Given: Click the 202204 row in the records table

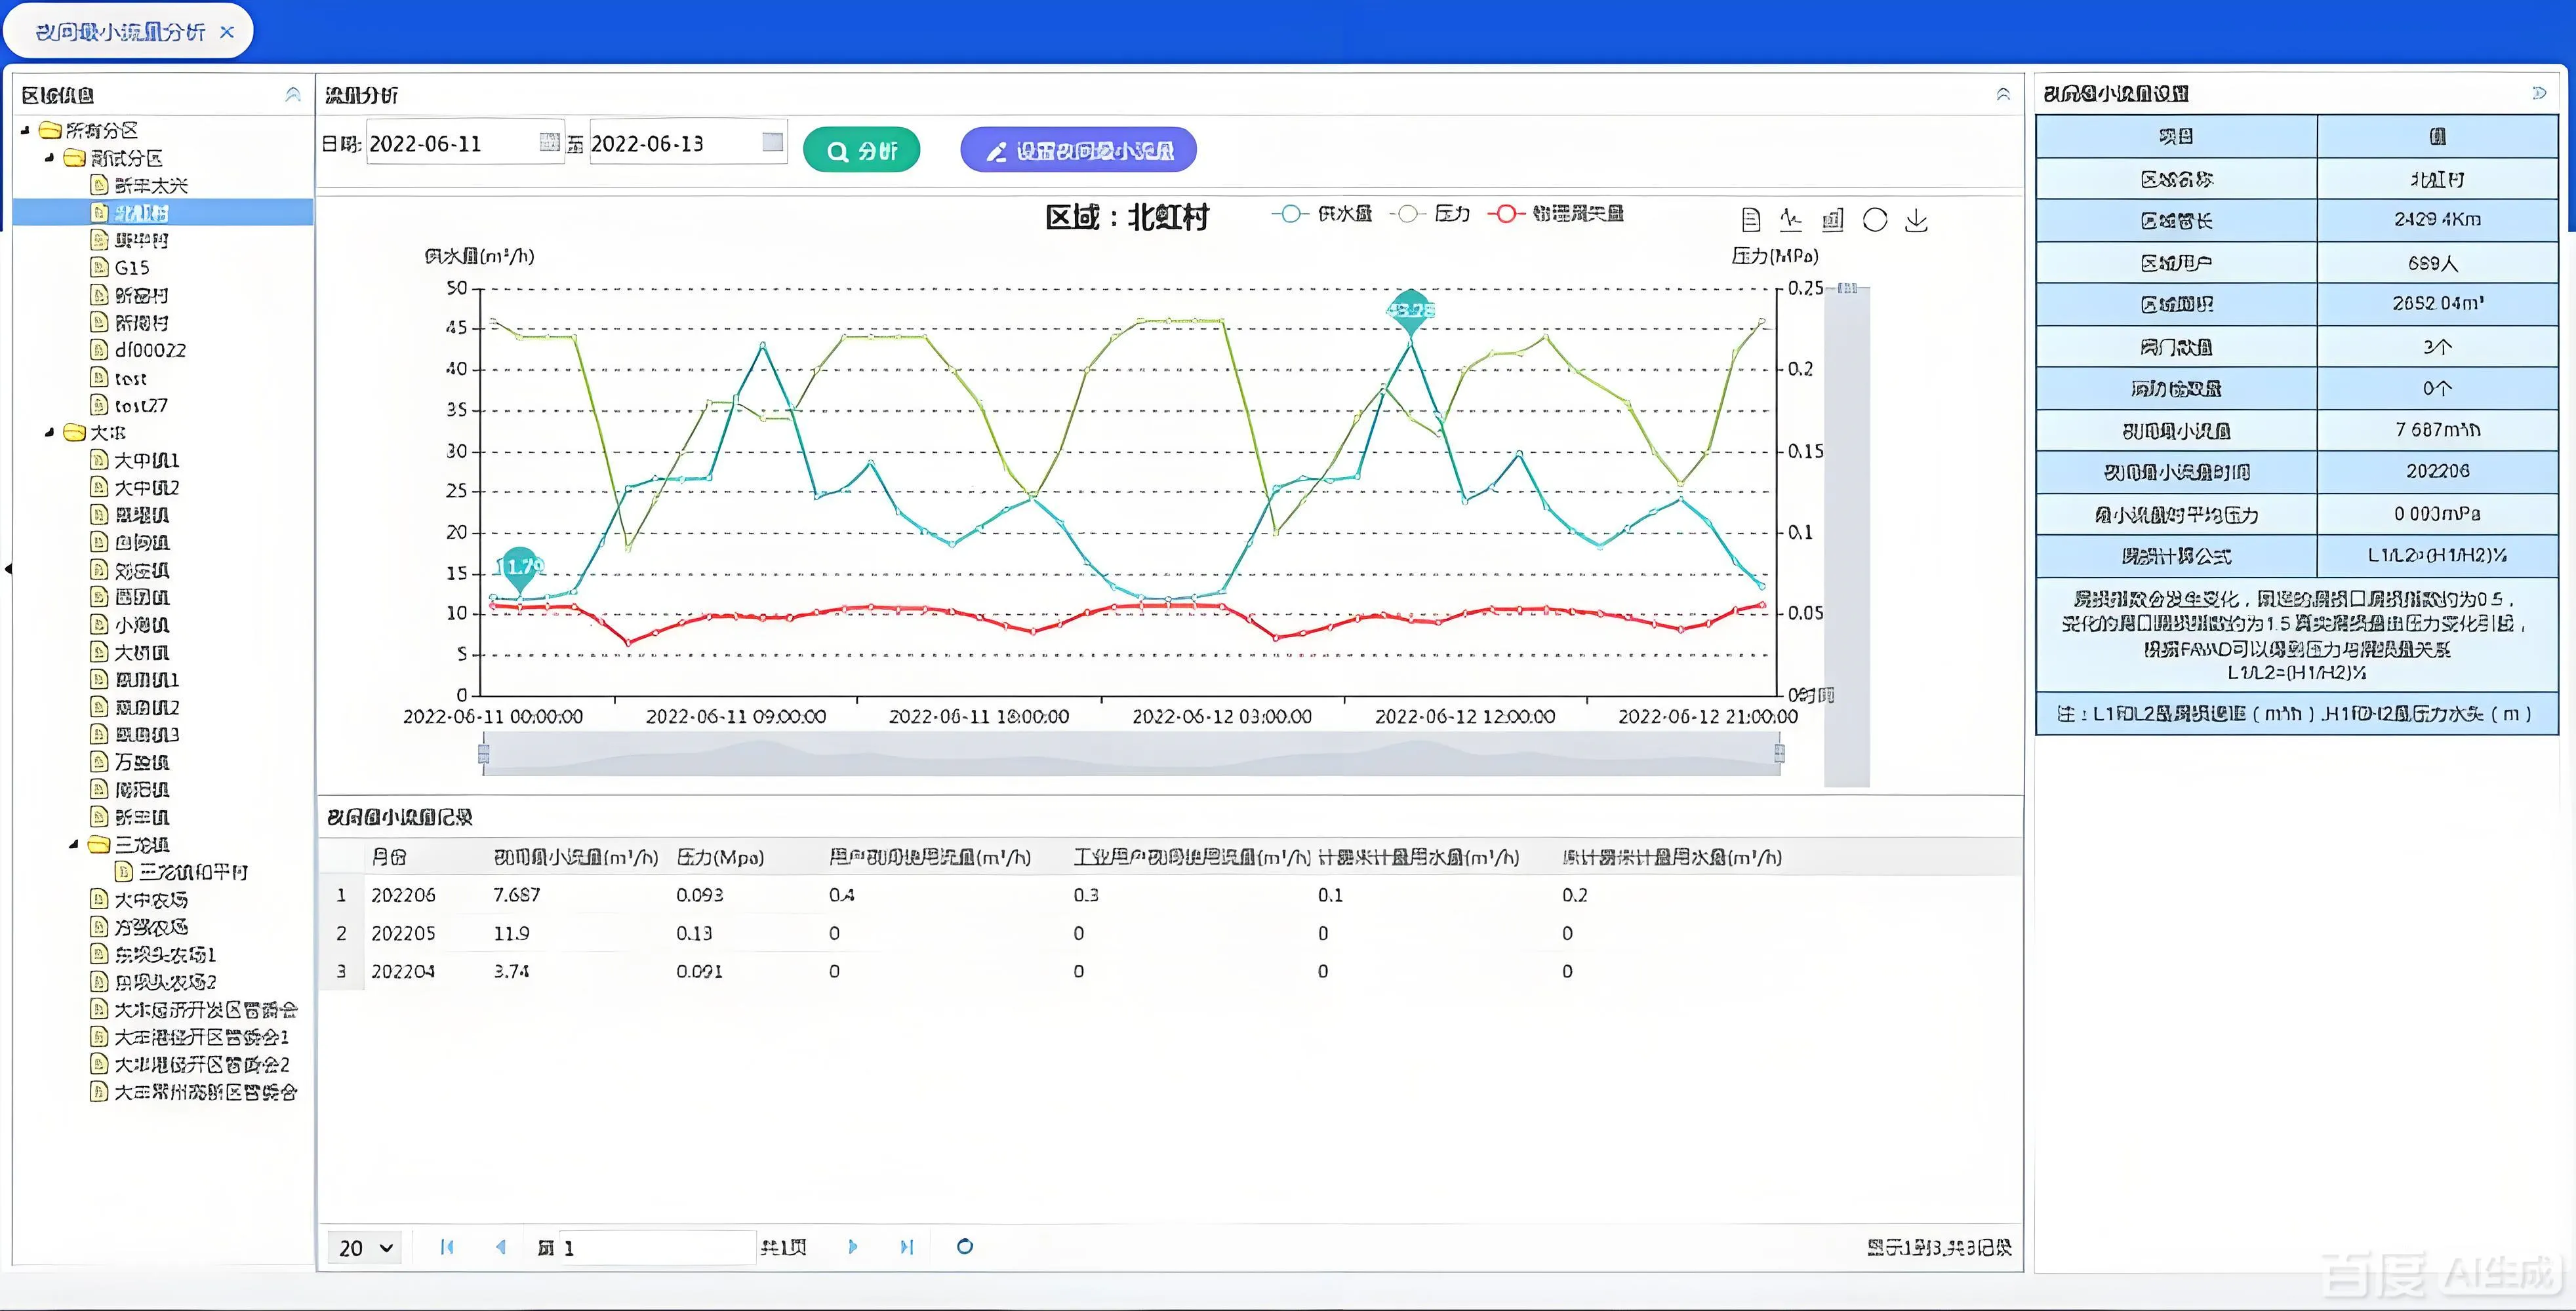Looking at the screenshot, I should pos(1170,971).
